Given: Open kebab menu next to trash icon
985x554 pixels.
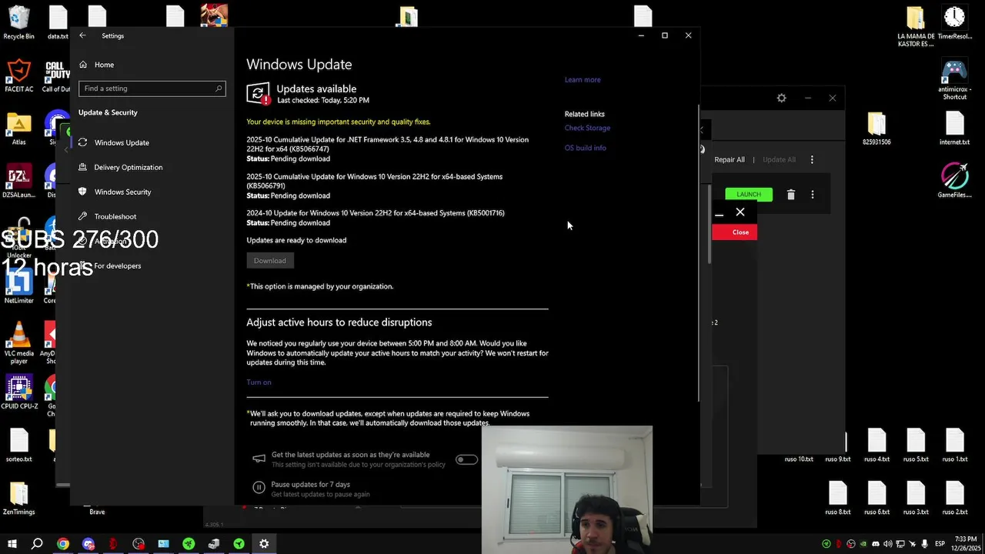Looking at the screenshot, I should tap(812, 195).
